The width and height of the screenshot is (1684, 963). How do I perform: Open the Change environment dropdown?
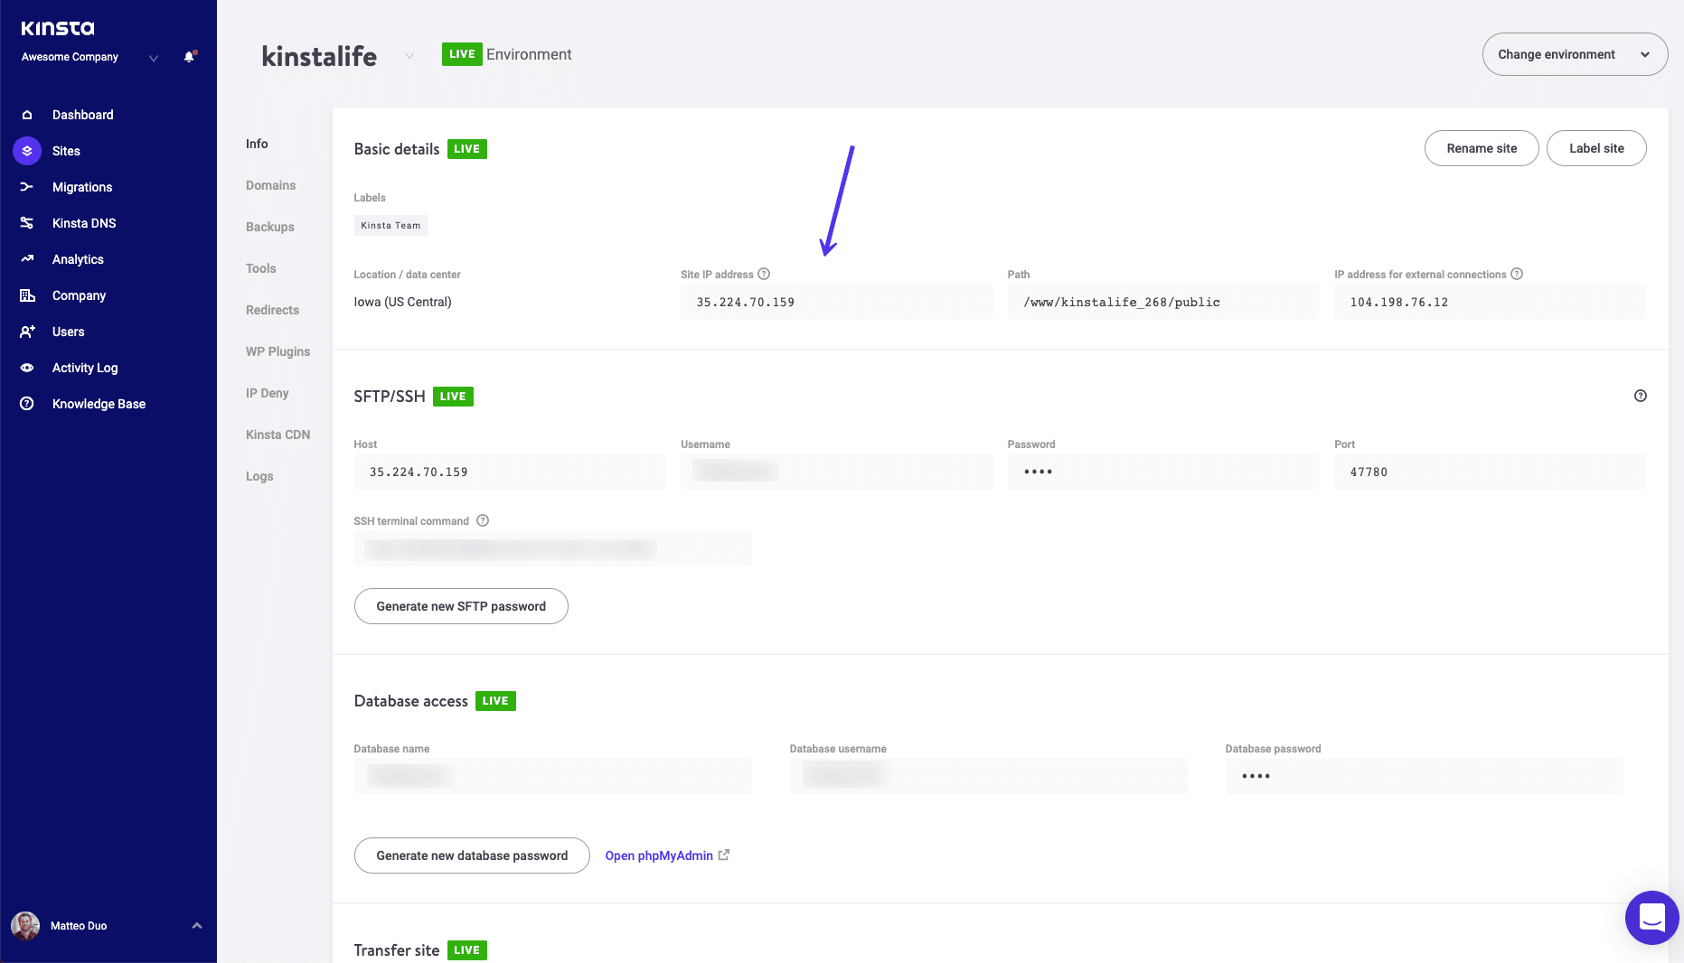coord(1575,54)
